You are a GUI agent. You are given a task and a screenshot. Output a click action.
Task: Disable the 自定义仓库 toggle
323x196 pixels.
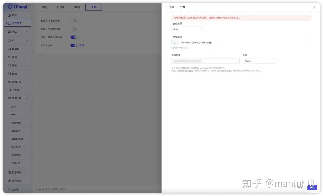73,45
